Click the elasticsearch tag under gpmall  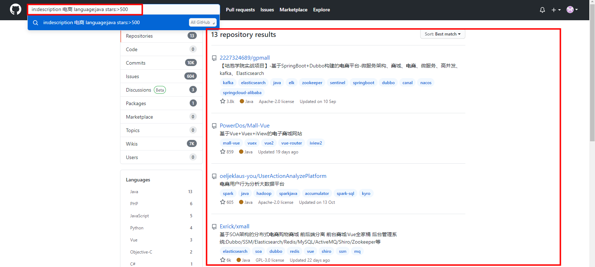coord(253,83)
